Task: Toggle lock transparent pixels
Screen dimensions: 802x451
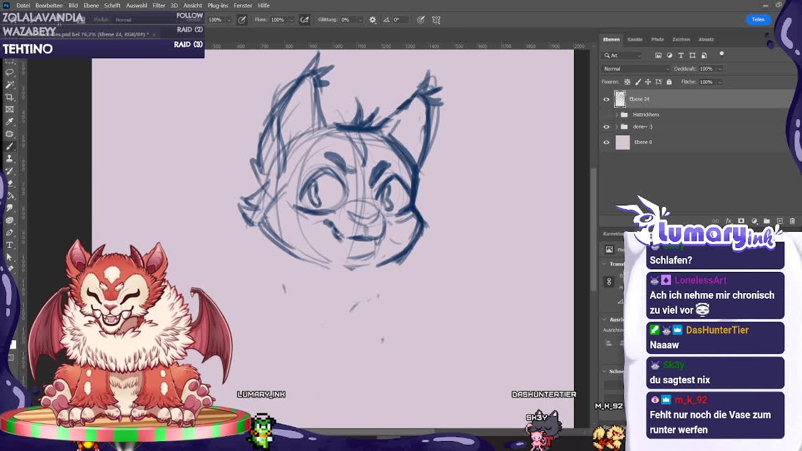Action: pyautogui.click(x=627, y=82)
